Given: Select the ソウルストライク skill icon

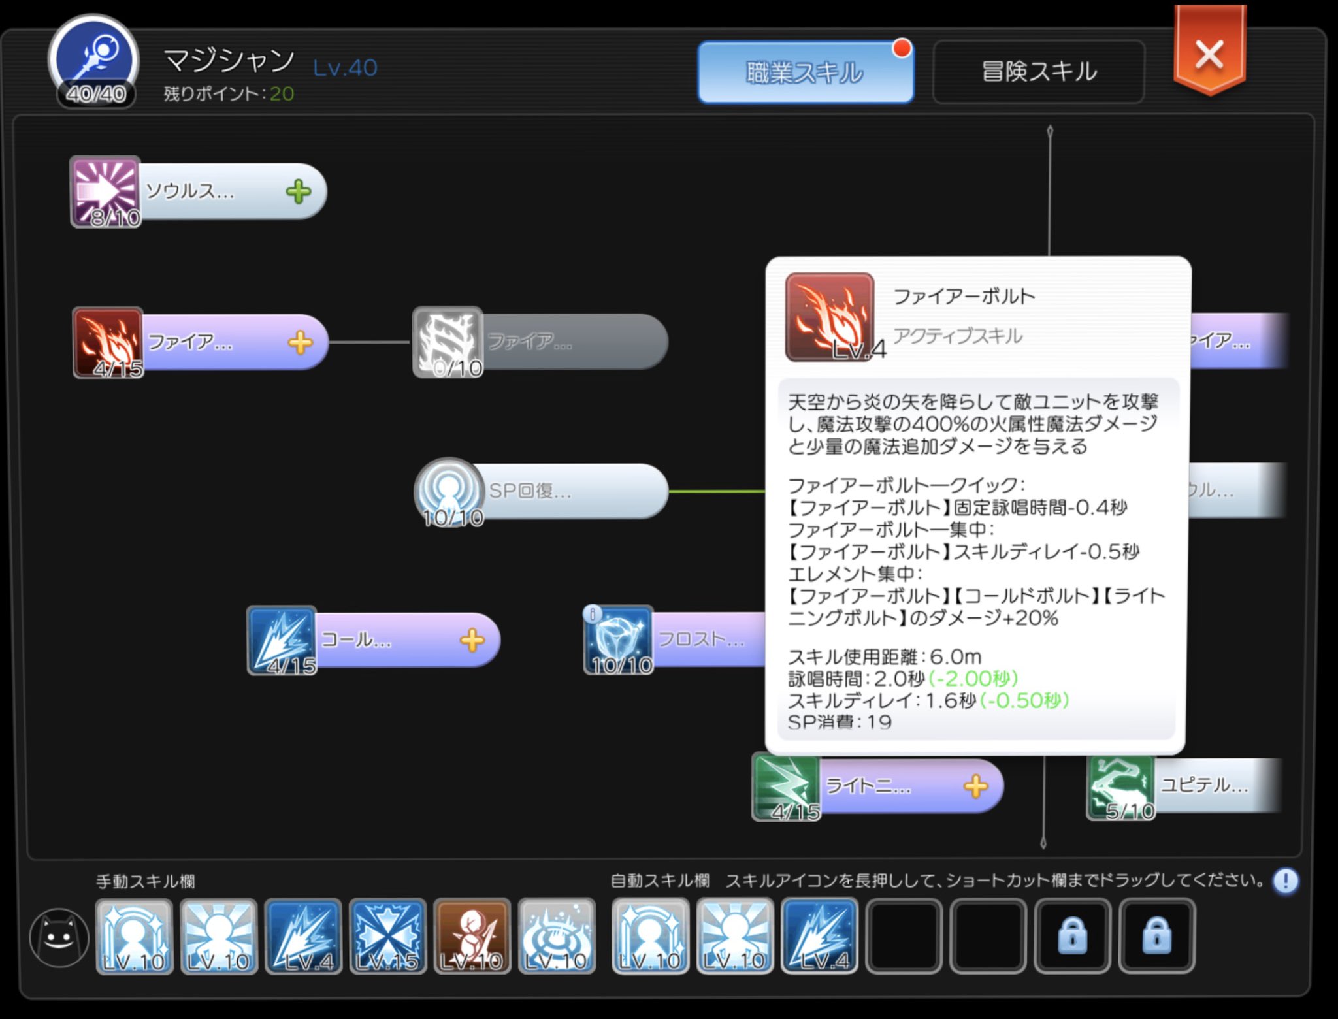Looking at the screenshot, I should point(105,191).
